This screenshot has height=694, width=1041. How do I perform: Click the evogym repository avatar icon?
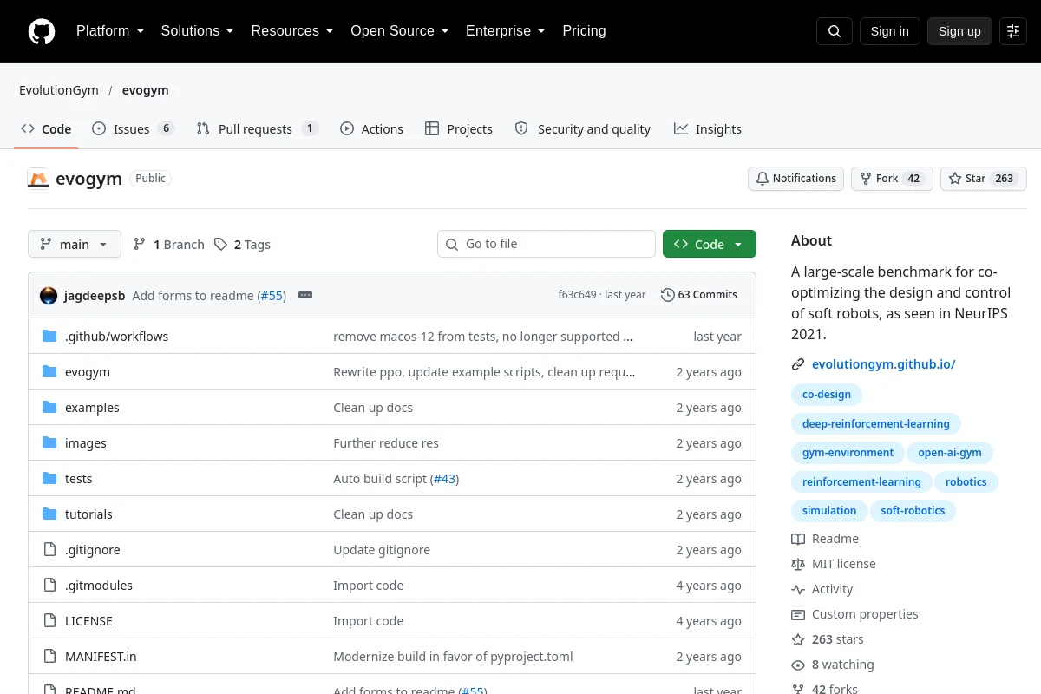click(38, 179)
